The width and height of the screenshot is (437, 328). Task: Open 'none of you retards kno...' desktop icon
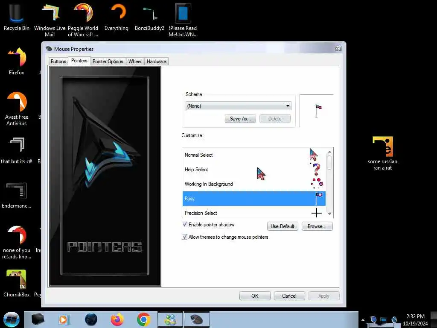[x=17, y=242]
